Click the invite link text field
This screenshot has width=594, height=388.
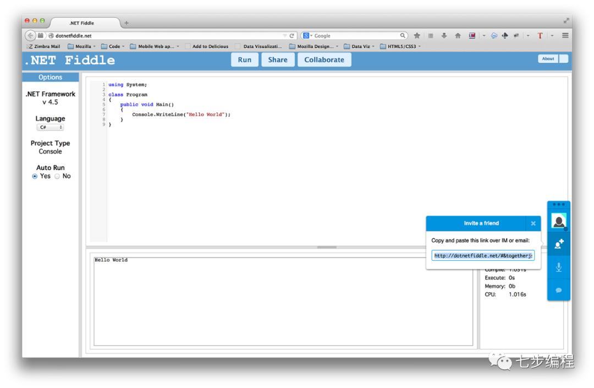tap(483, 256)
